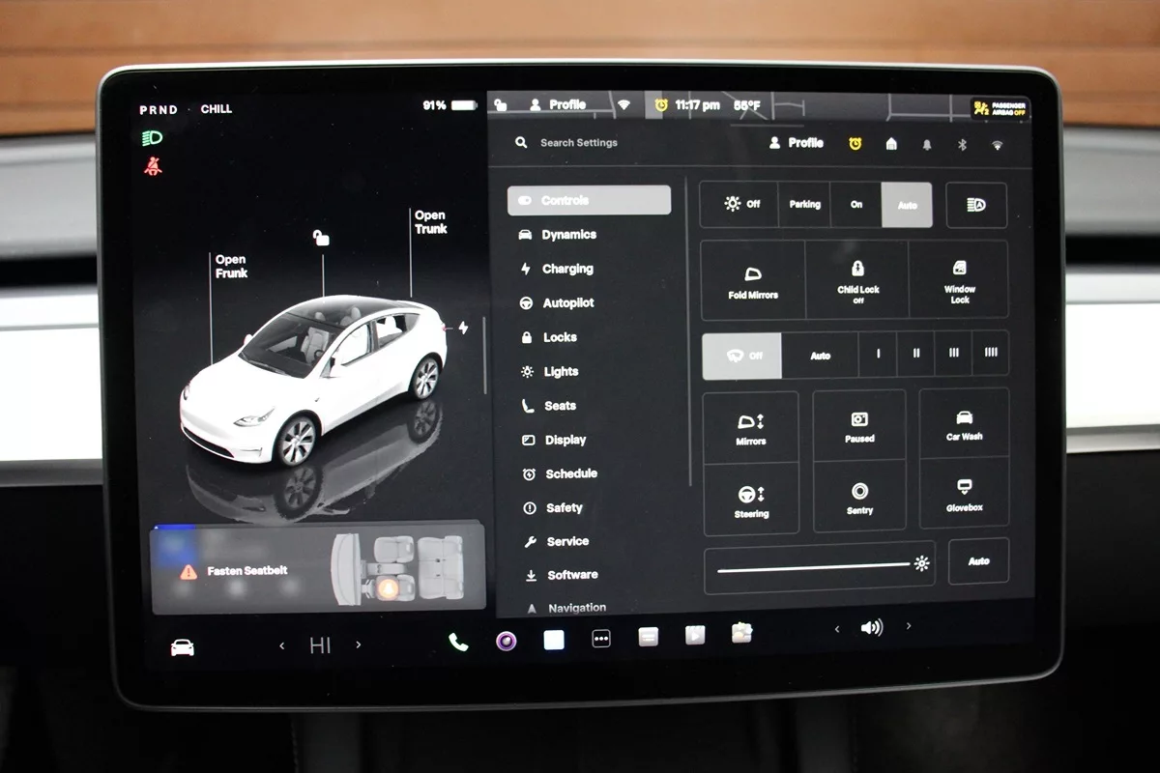Screen dimensions: 1160x773
Task: Open the Bluetooth settings icon
Action: pos(962,144)
